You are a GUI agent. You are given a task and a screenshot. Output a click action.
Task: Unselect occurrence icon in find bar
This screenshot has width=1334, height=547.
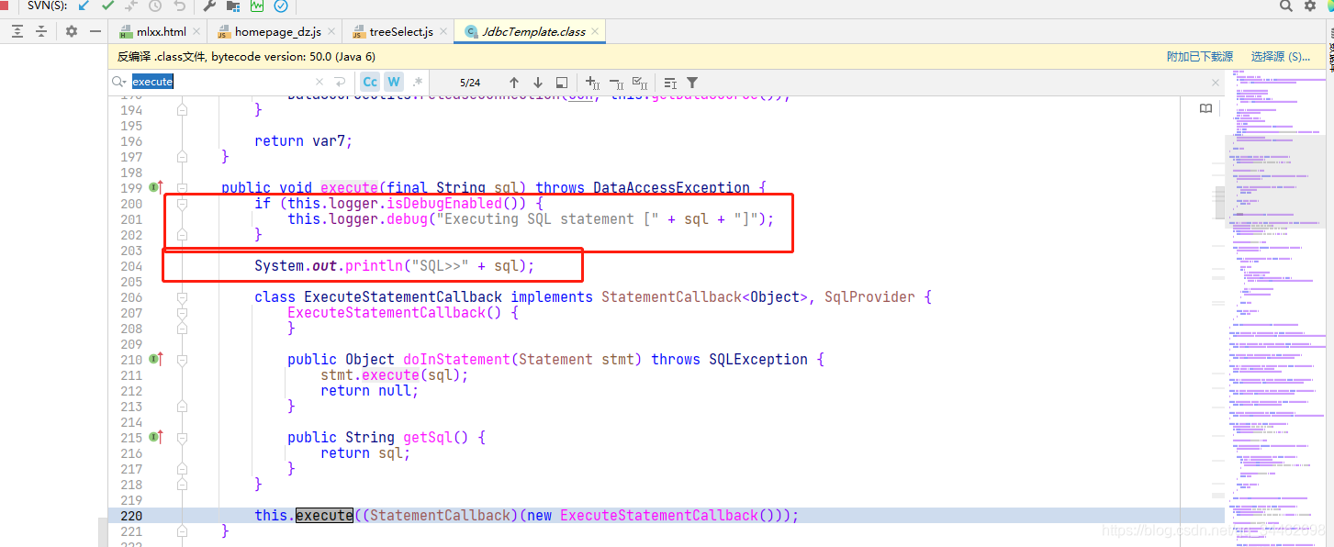click(616, 82)
